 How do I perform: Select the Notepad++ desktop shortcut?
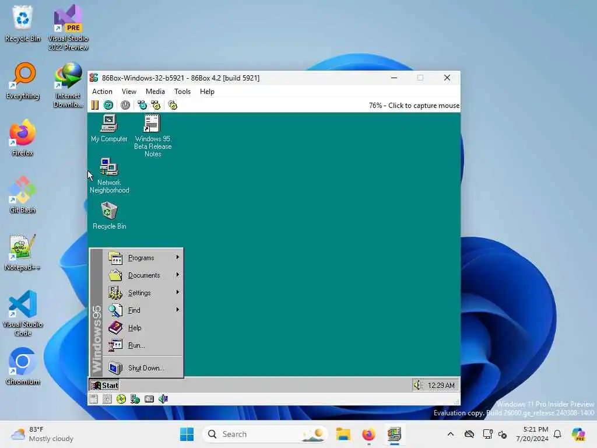pos(23,252)
